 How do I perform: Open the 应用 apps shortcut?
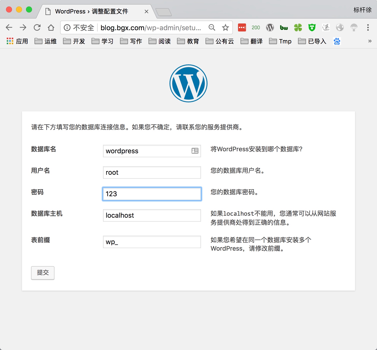click(x=17, y=41)
